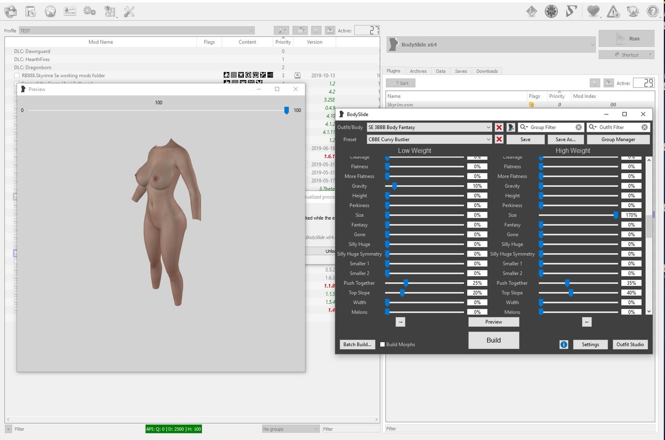Expand the Outfit/Body dropdown
The image size is (665, 440).
(430, 128)
